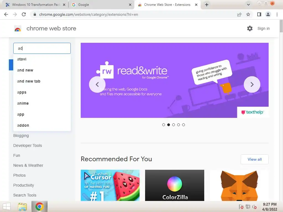Choose the 'and new' suggestion
283x212 pixels.
pyautogui.click(x=42, y=70)
